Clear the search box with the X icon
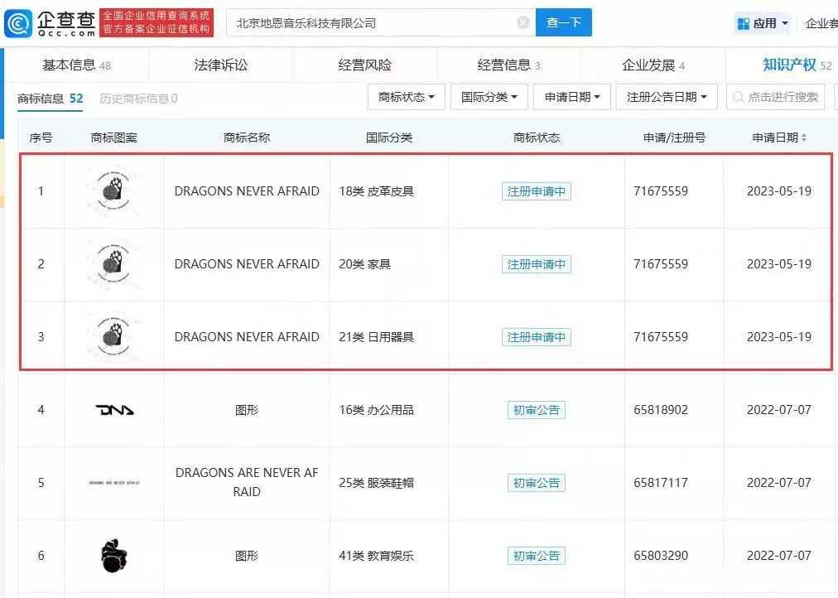The width and height of the screenshot is (838, 598). pyautogui.click(x=523, y=23)
